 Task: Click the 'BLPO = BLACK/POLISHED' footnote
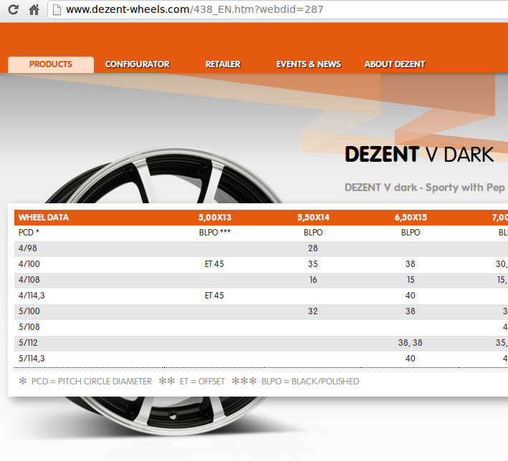point(310,382)
